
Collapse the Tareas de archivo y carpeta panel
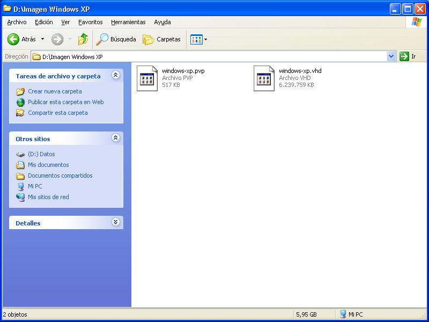coord(115,76)
